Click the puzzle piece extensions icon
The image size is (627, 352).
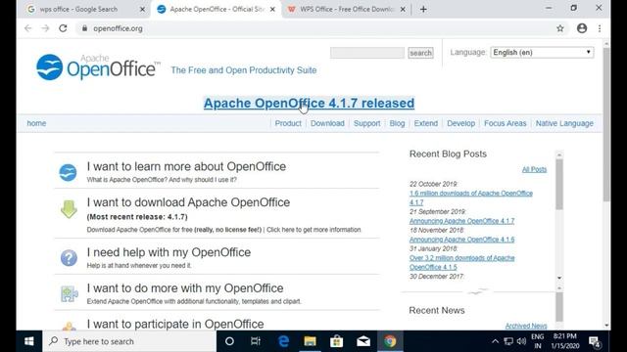[69, 293]
